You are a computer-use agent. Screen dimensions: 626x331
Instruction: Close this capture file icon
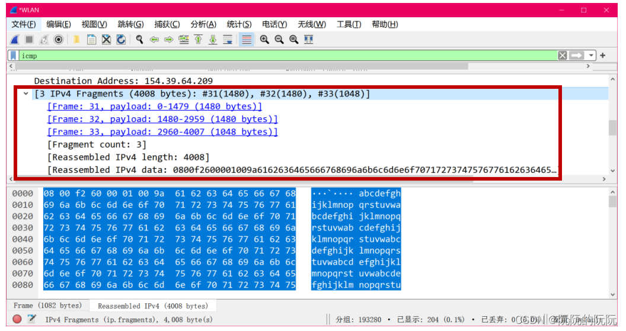pos(106,40)
